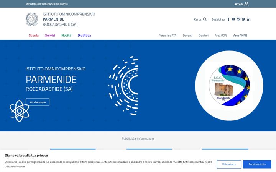Open the Scuola menu

[x=34, y=36]
